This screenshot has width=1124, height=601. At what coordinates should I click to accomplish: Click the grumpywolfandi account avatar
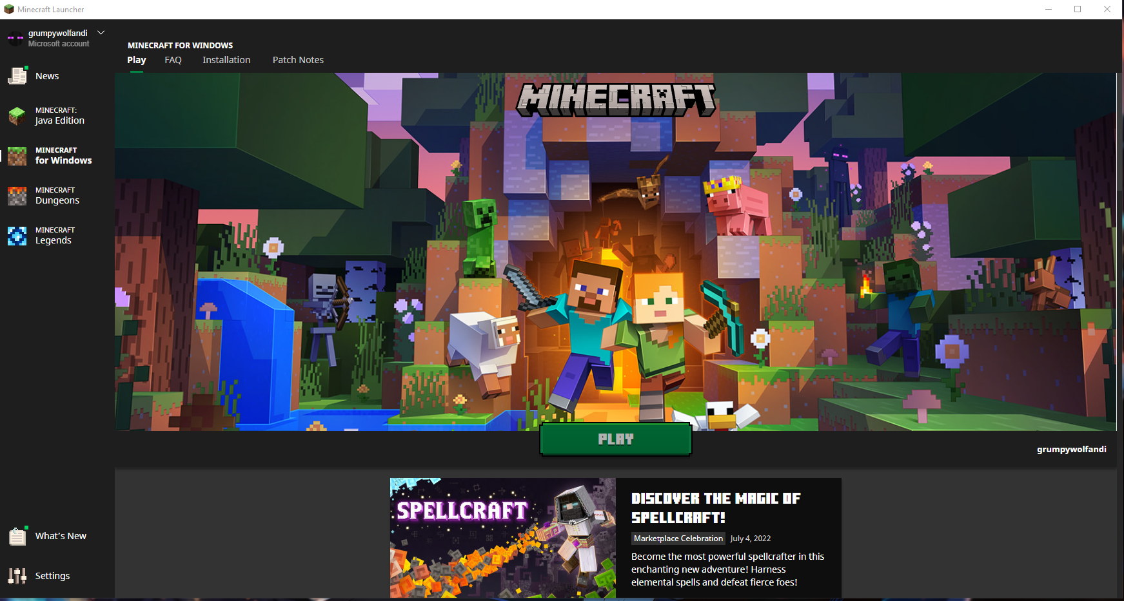pyautogui.click(x=15, y=38)
